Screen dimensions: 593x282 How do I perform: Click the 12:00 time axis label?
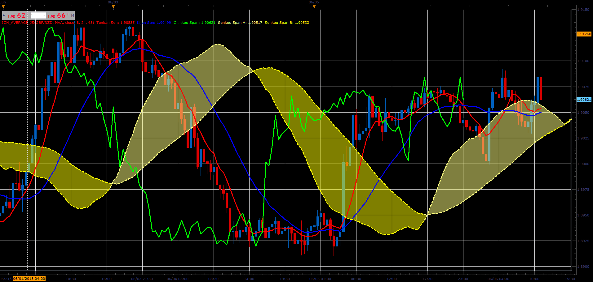tap(392, 279)
